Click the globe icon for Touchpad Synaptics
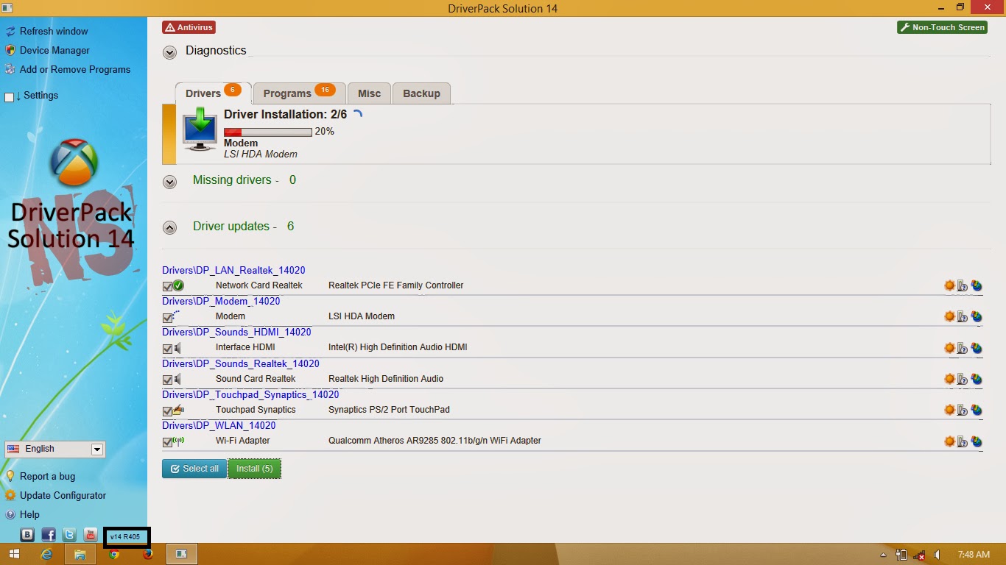The image size is (1006, 565). tap(977, 410)
